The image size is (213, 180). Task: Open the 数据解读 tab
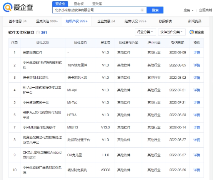165,21
